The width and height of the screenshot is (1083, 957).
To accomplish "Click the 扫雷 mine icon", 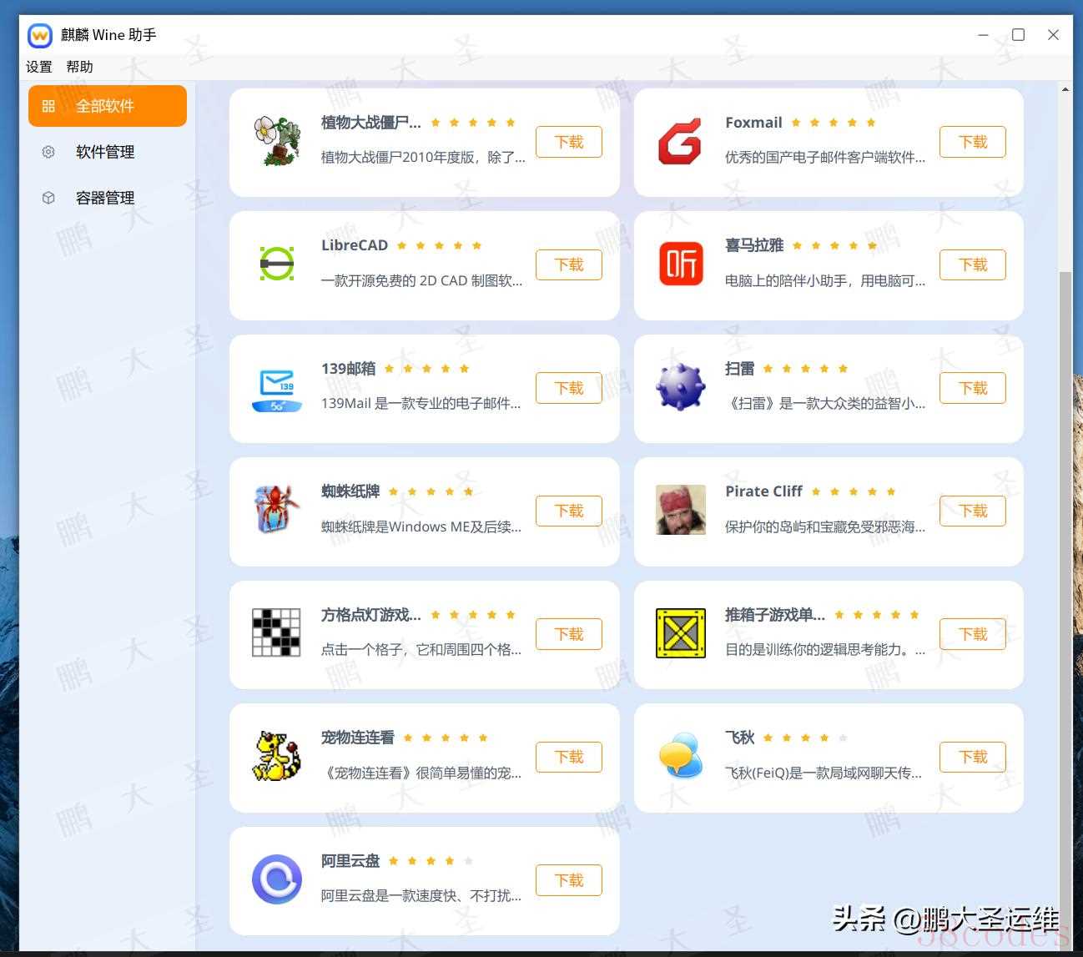I will click(x=681, y=387).
